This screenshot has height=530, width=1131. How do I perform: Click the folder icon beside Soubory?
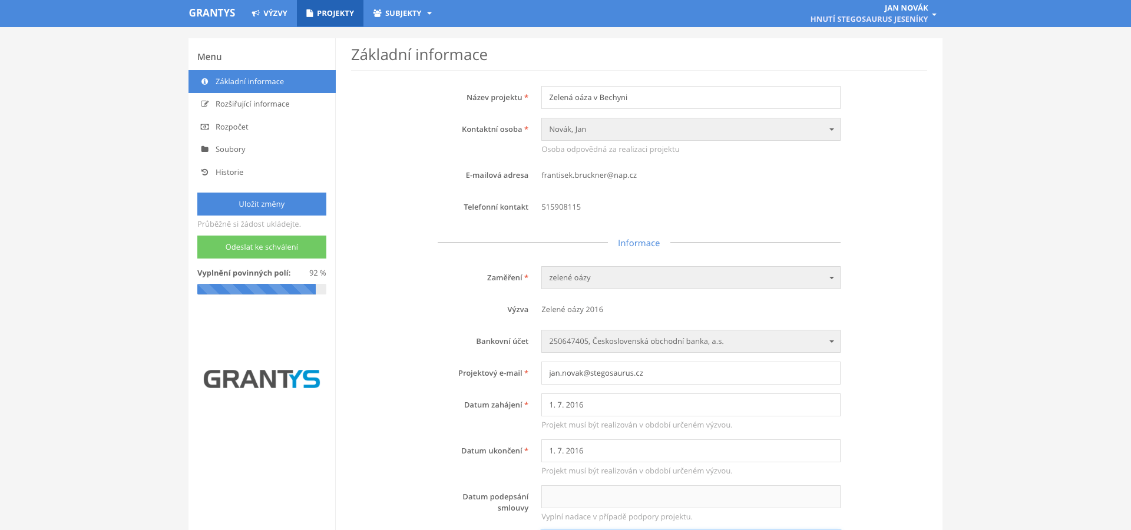[204, 150]
